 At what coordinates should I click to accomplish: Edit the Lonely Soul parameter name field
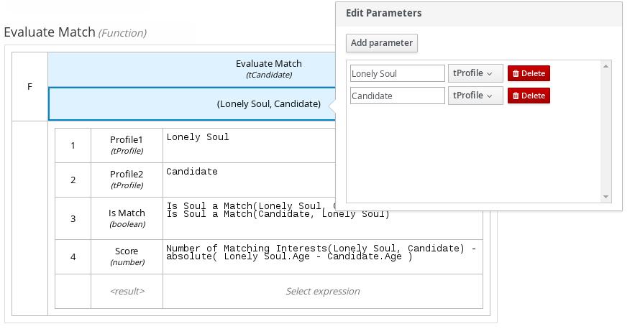(x=398, y=74)
